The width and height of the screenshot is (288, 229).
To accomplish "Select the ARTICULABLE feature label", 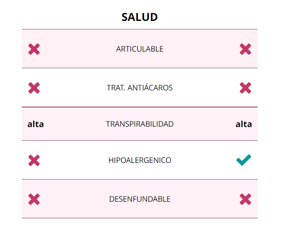I will (140, 49).
